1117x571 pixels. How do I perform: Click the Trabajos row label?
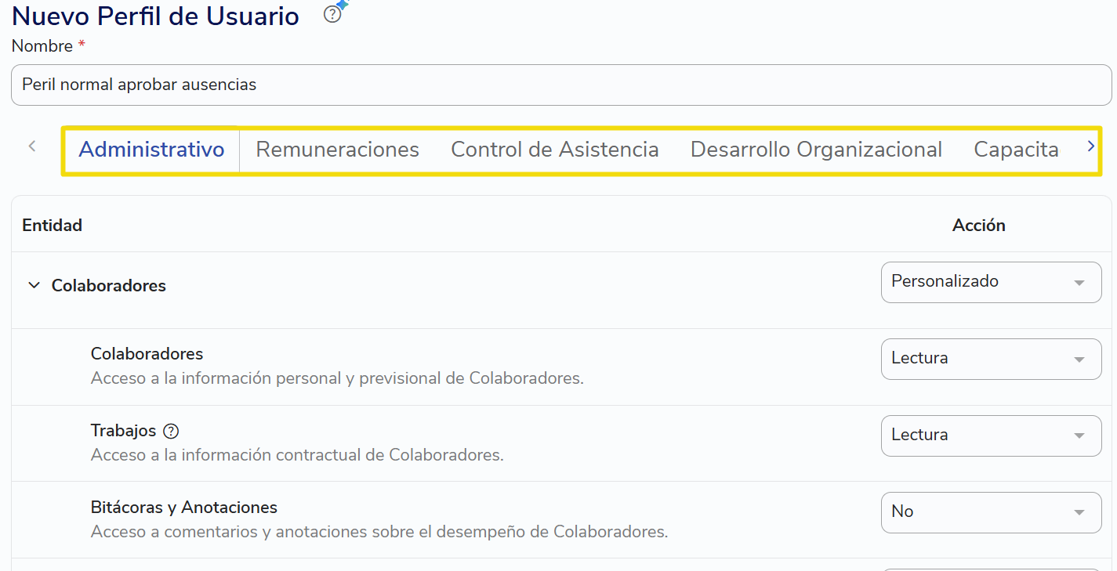[124, 431]
